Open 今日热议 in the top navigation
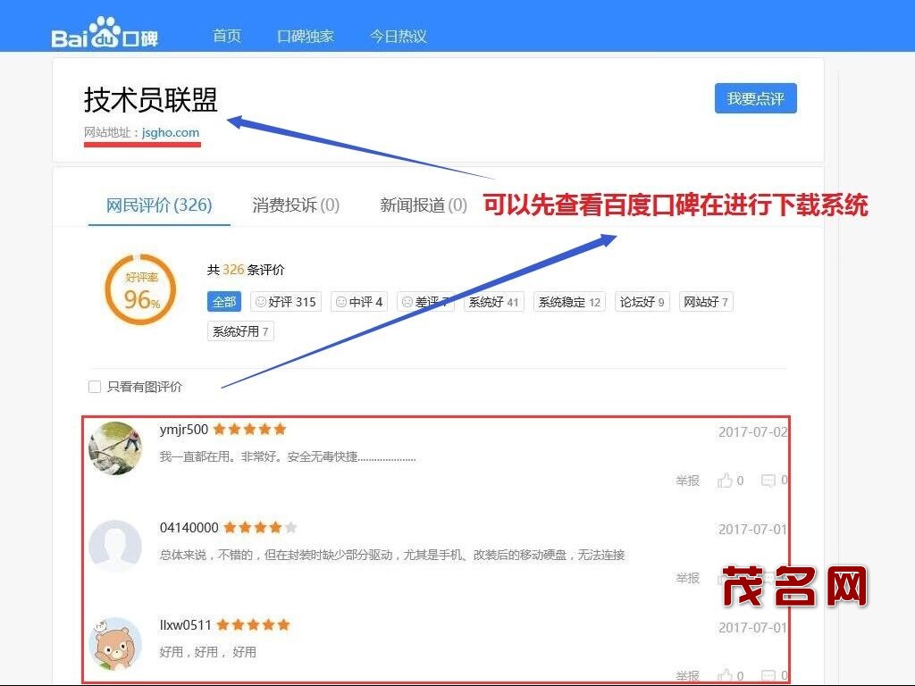 coord(398,36)
